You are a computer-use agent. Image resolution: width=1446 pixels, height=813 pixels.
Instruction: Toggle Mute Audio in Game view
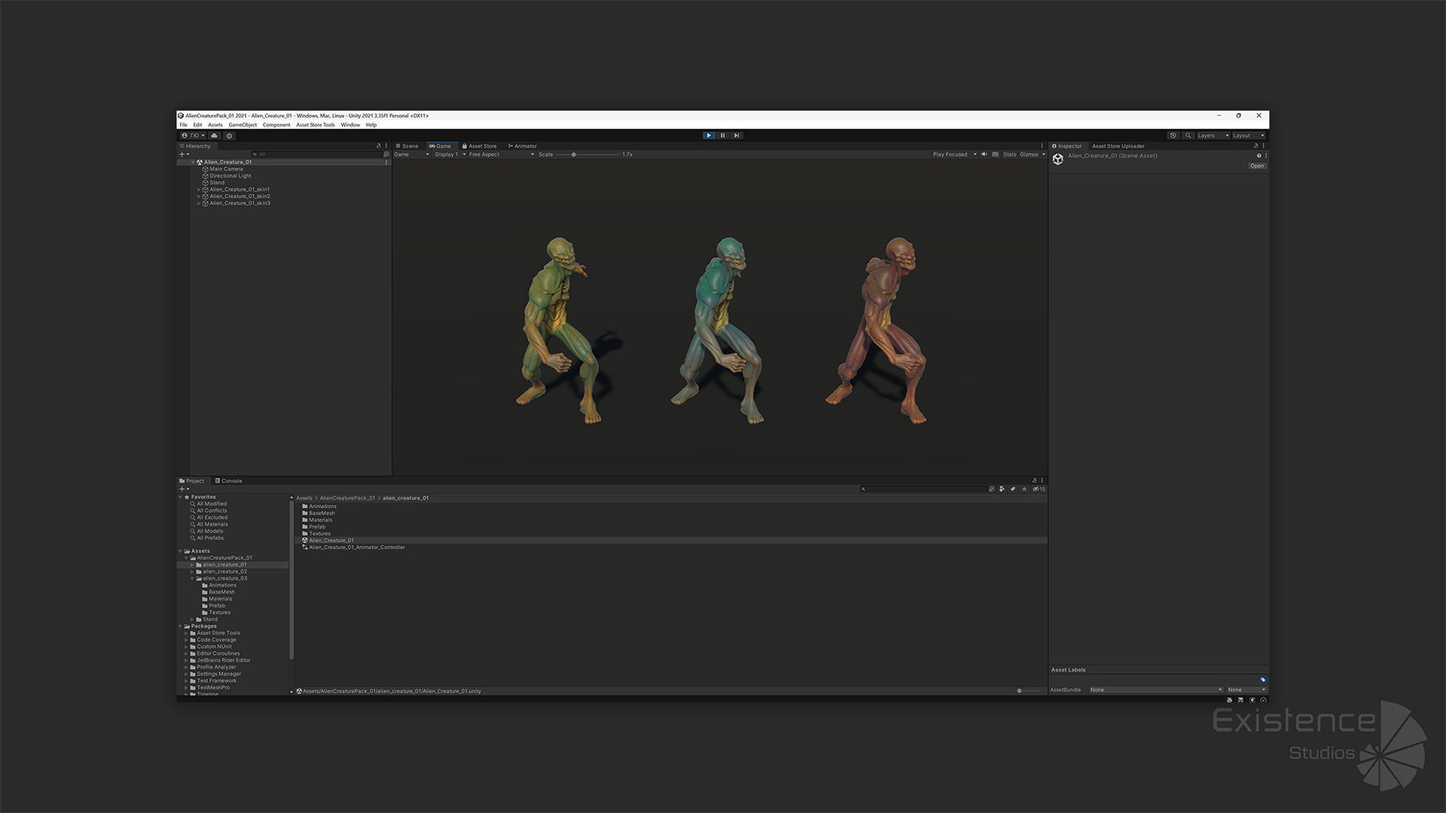tap(984, 154)
